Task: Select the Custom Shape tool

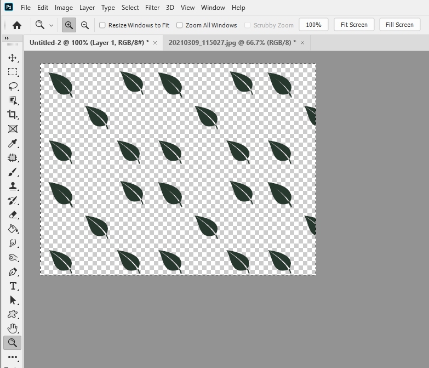Action: pyautogui.click(x=12, y=314)
